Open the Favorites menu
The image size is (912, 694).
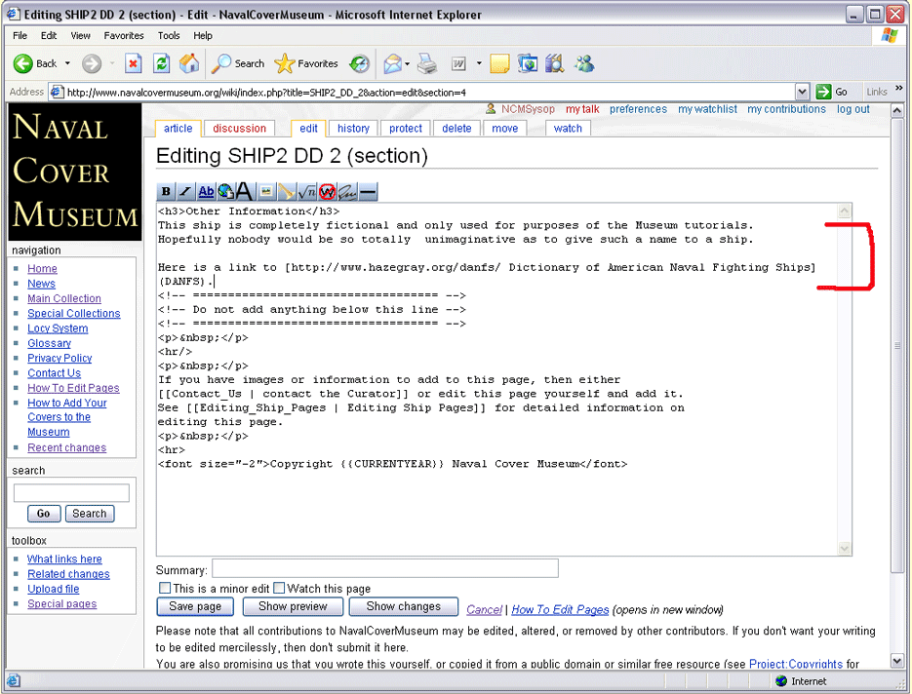124,35
